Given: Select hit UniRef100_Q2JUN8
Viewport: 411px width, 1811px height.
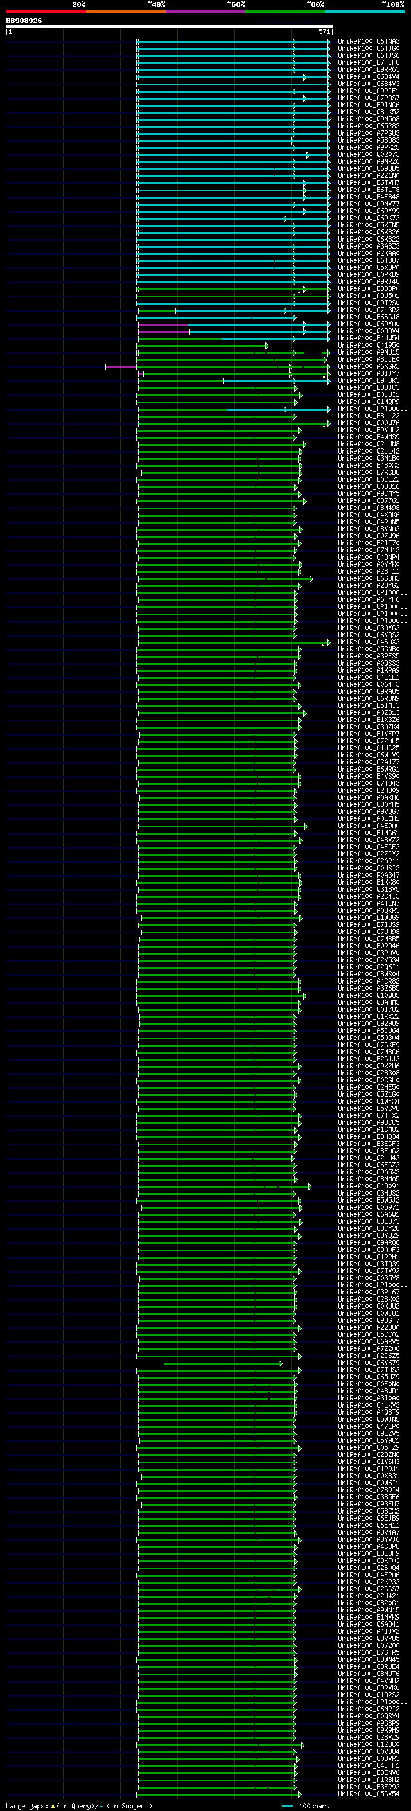Looking at the screenshot, I should pyautogui.click(x=369, y=445).
